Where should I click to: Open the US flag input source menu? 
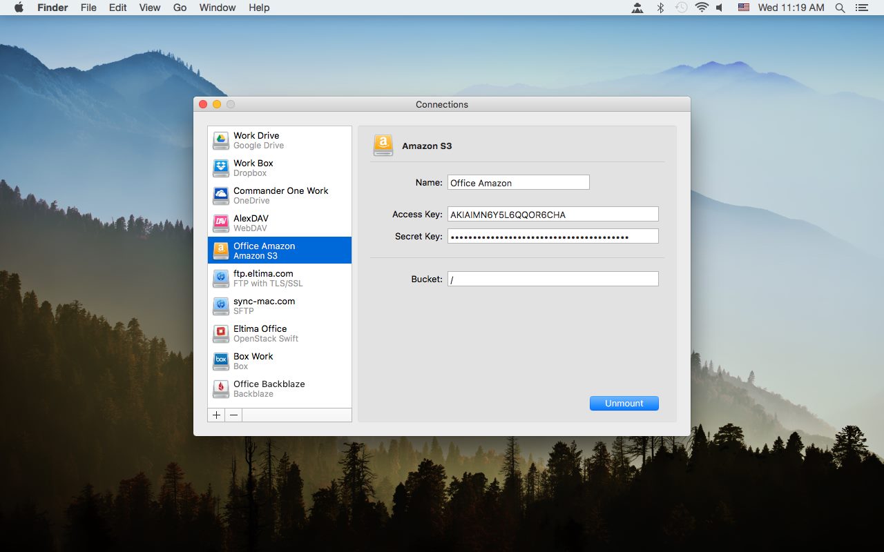pyautogui.click(x=743, y=8)
